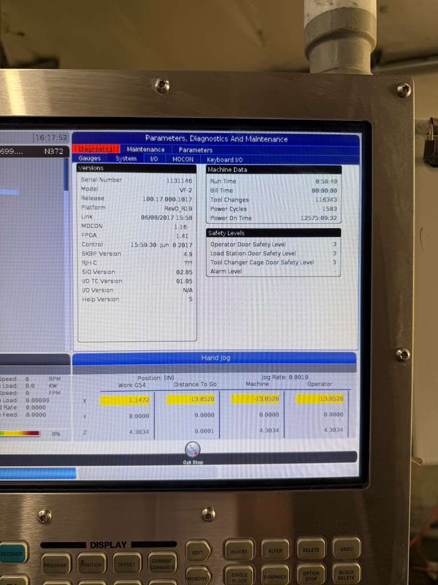The height and width of the screenshot is (585, 438).
Task: Click the PROGRAM display key
Action: [56, 564]
